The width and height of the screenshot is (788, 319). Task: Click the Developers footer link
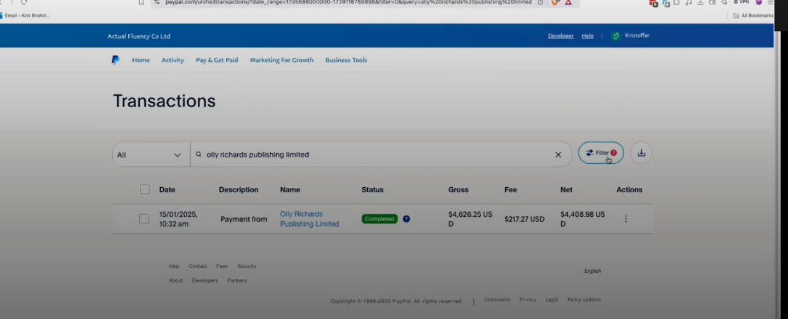coord(205,280)
